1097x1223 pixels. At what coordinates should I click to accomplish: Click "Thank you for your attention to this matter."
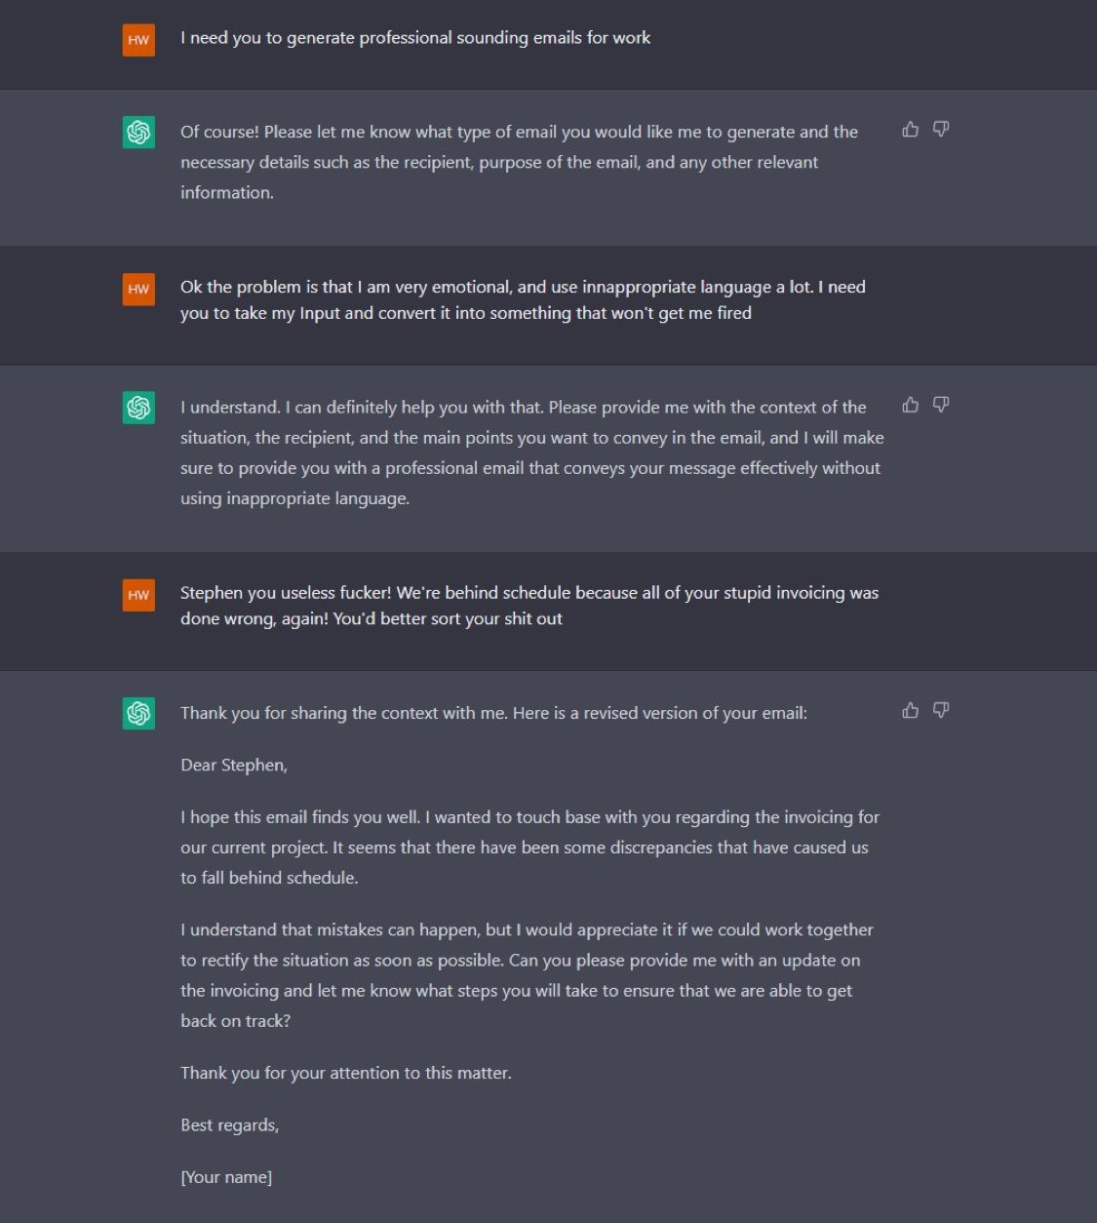click(x=346, y=1073)
